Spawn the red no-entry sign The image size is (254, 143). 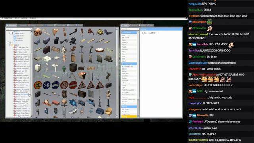tap(73, 85)
